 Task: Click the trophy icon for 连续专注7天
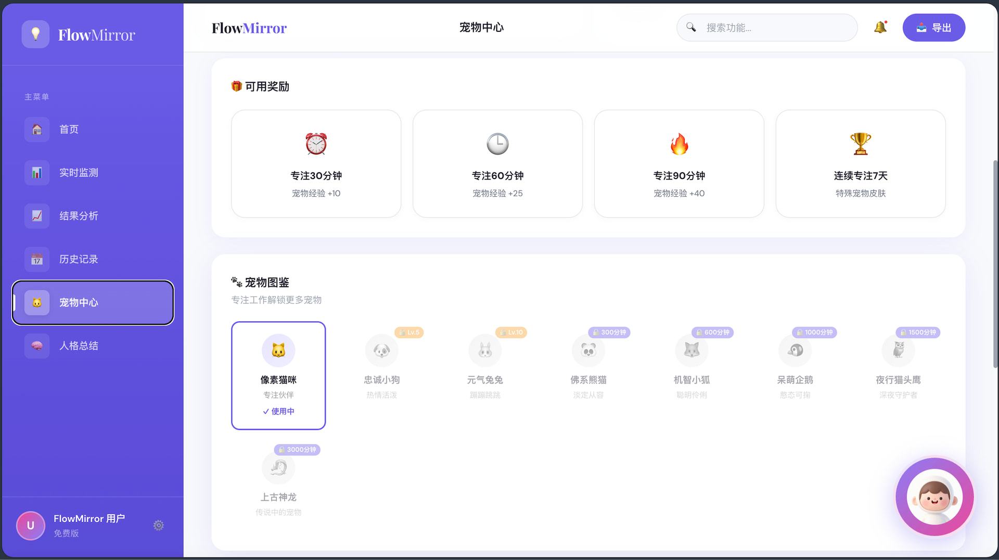coord(860,144)
